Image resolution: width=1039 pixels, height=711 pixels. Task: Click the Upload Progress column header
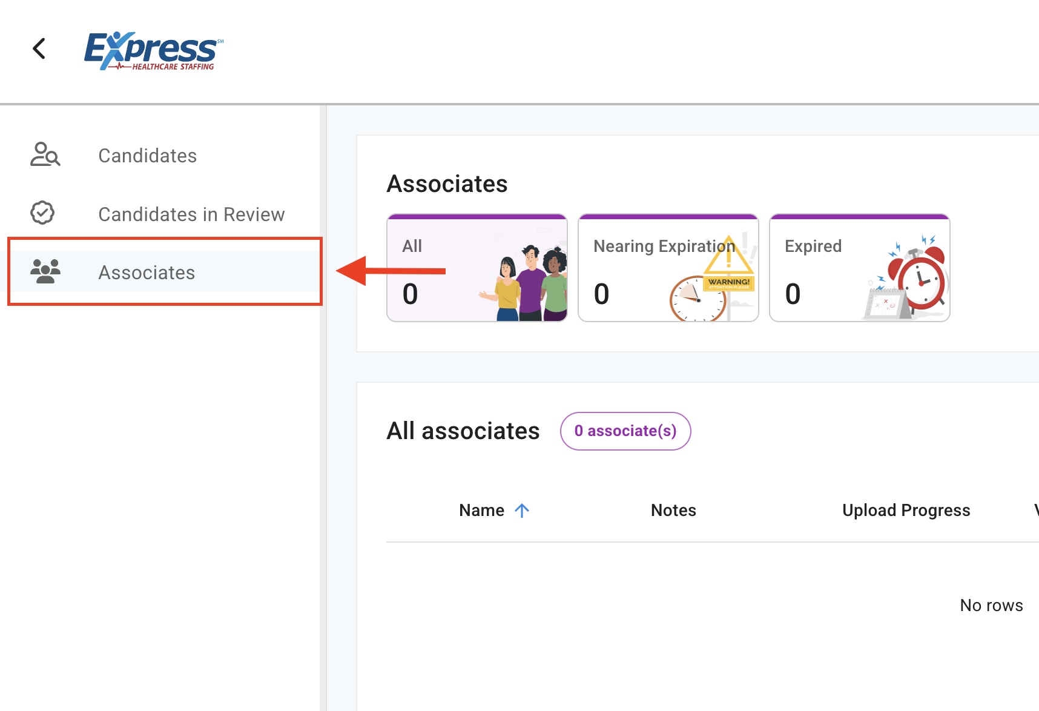coord(906,511)
